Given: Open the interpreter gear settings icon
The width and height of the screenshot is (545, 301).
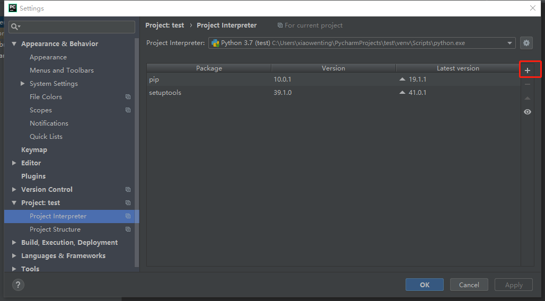Looking at the screenshot, I should [x=526, y=43].
